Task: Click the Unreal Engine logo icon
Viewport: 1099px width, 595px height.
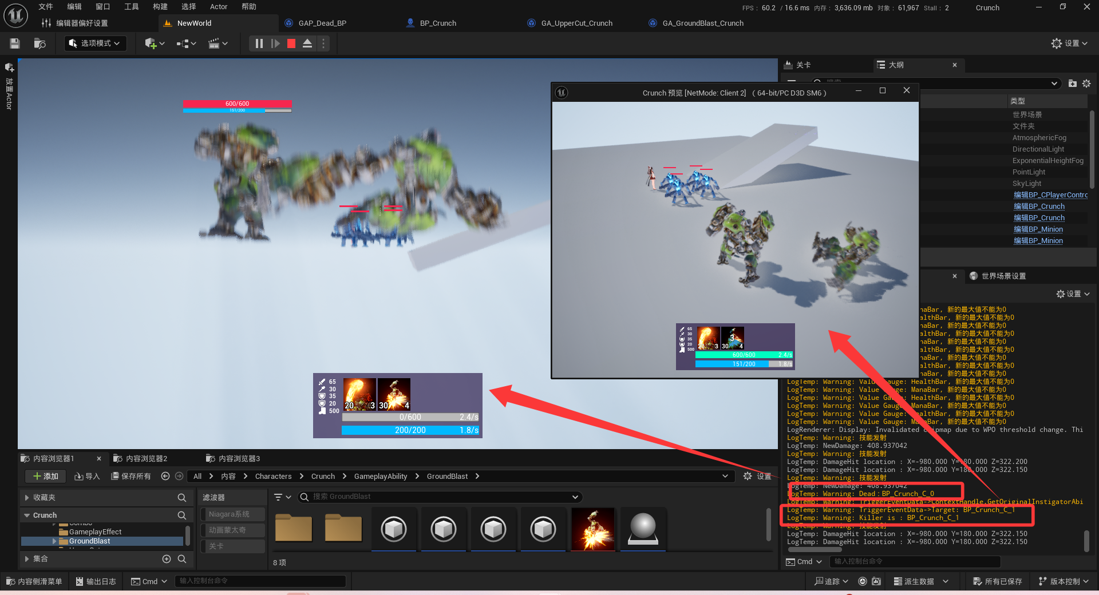Action: tap(15, 15)
